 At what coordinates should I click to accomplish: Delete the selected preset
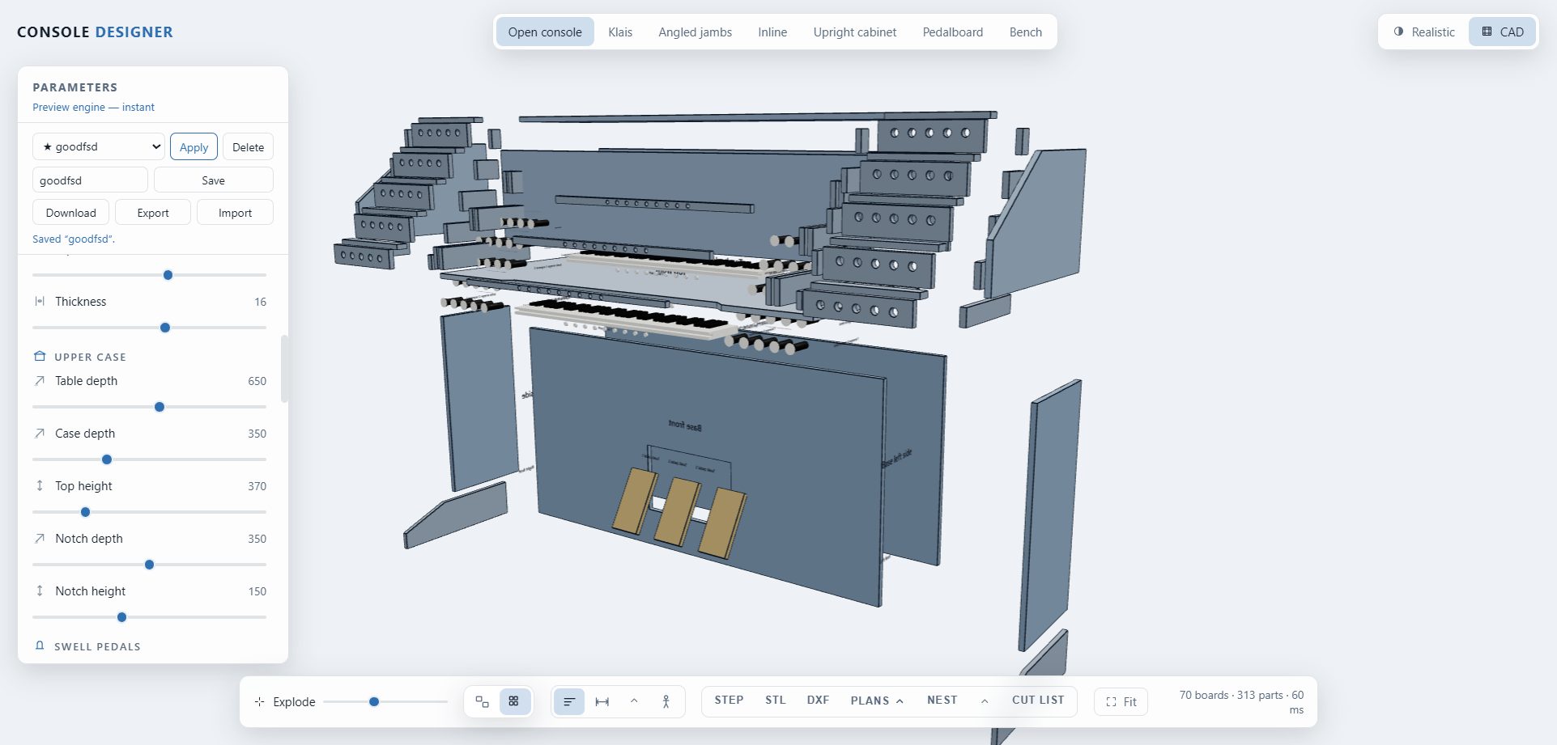[249, 147]
